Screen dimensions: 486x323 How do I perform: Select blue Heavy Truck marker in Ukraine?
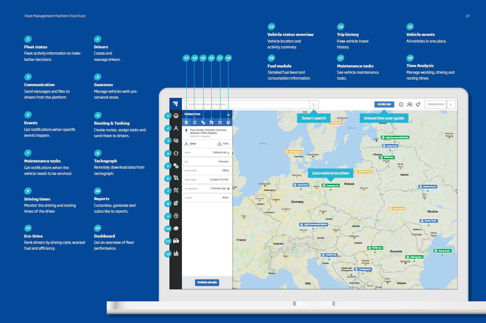pos(428,221)
